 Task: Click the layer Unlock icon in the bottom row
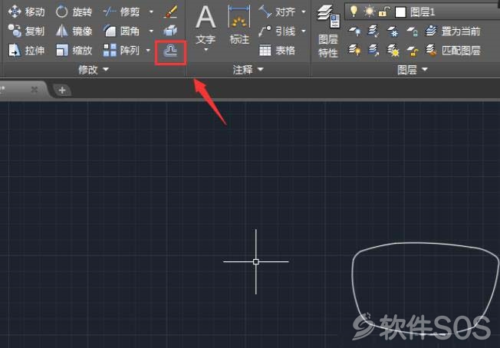pyautogui.click(x=413, y=51)
